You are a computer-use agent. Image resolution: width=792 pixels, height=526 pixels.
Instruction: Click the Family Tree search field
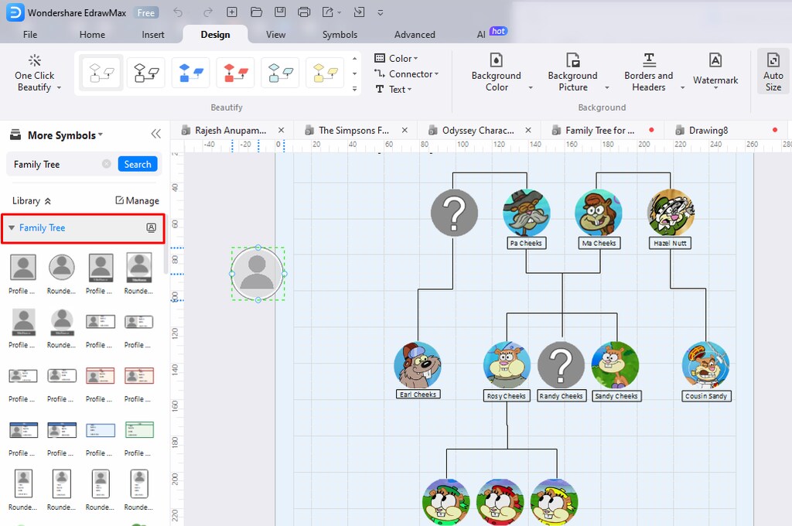tap(56, 164)
